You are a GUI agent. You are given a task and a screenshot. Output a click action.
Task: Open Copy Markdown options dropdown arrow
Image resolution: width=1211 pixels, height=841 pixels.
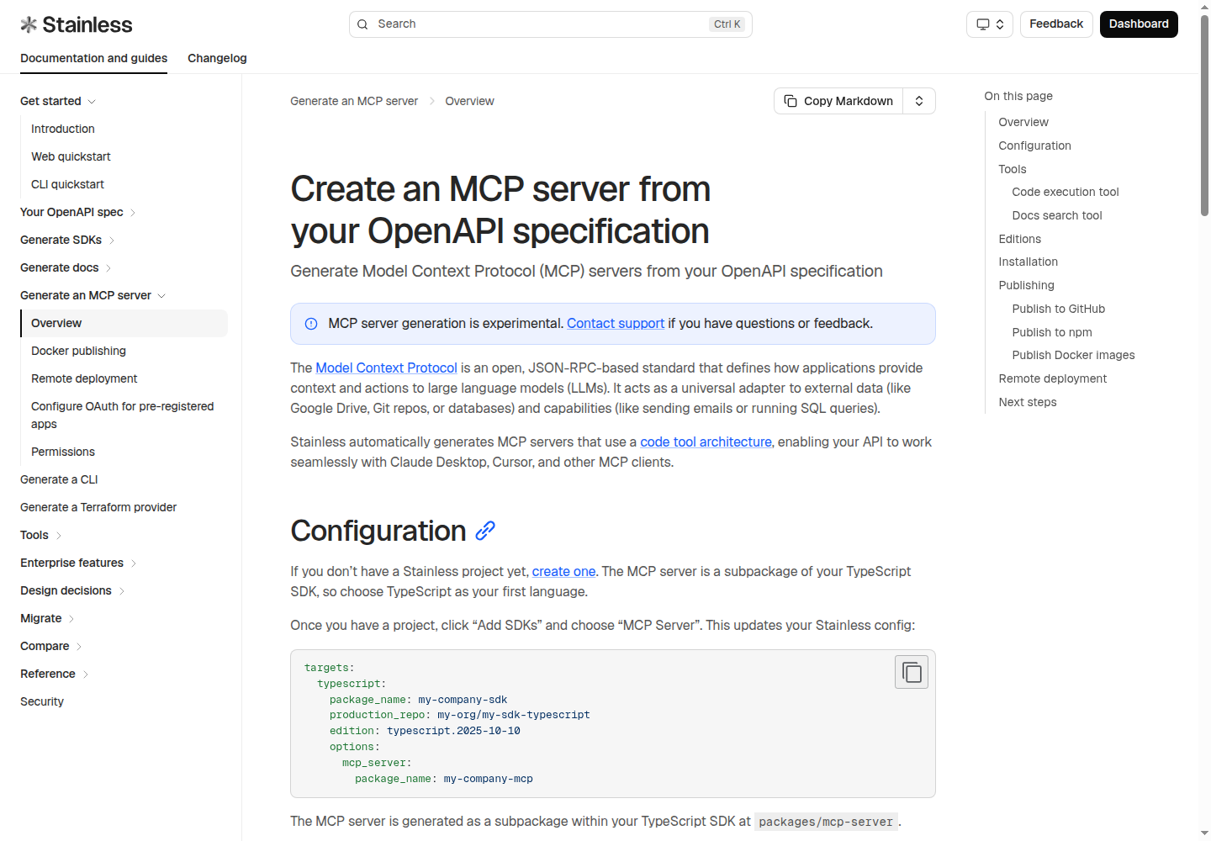[x=919, y=101]
